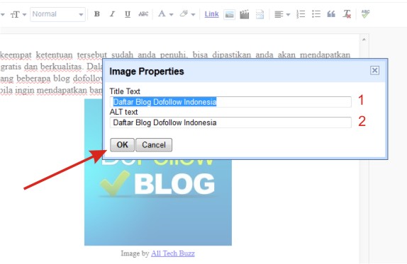Open text background highlight color picker
Screen dimensions: 407x264
pos(187,14)
